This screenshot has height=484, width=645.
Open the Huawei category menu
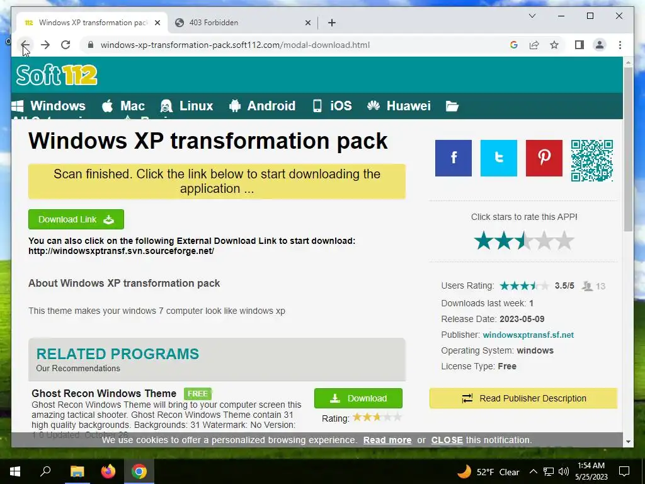[x=399, y=106]
